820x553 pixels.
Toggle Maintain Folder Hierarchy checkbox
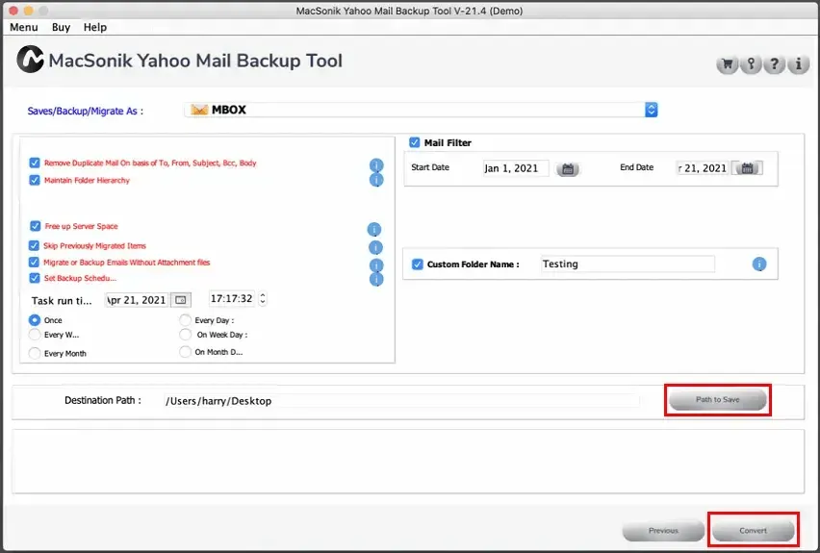click(x=35, y=180)
